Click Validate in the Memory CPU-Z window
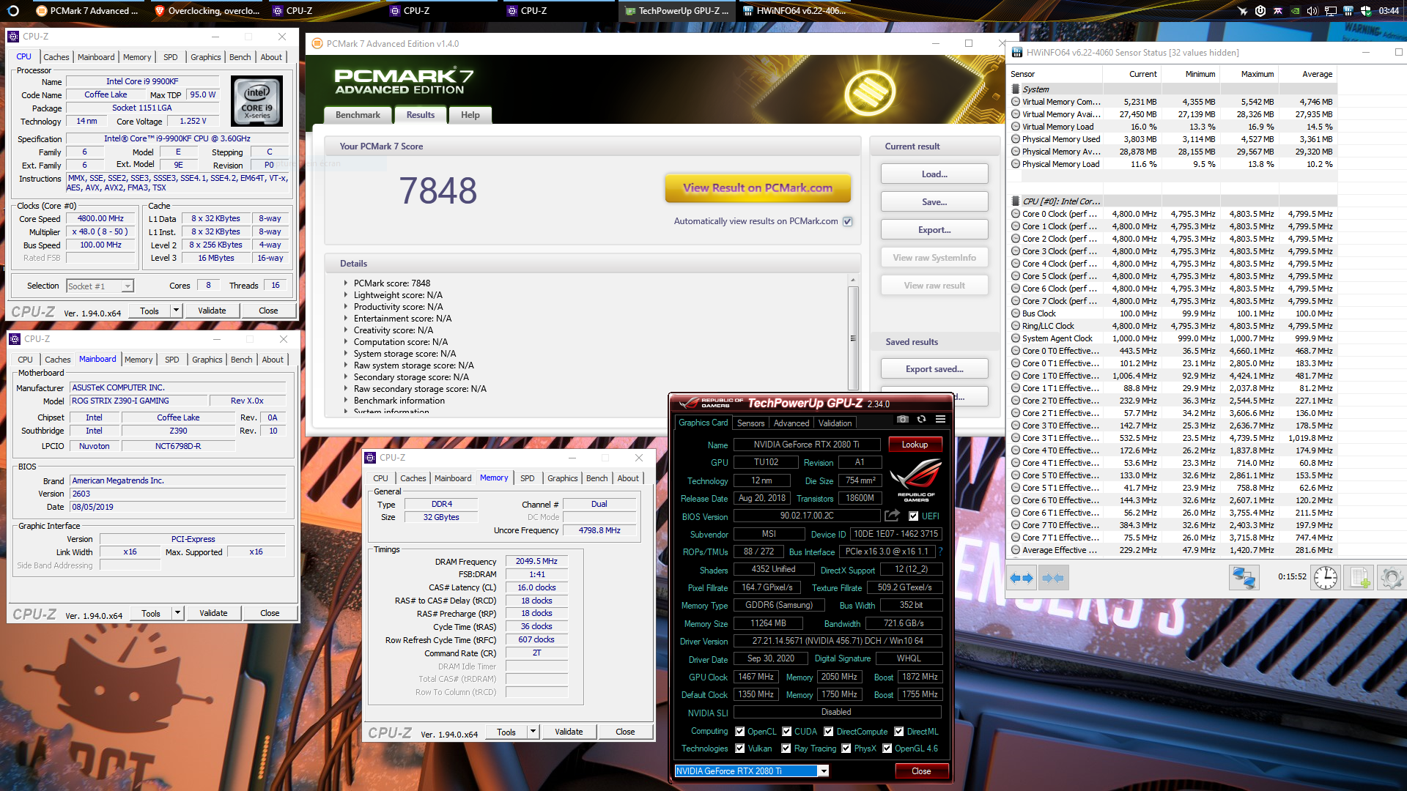This screenshot has height=791, width=1407. [x=569, y=732]
